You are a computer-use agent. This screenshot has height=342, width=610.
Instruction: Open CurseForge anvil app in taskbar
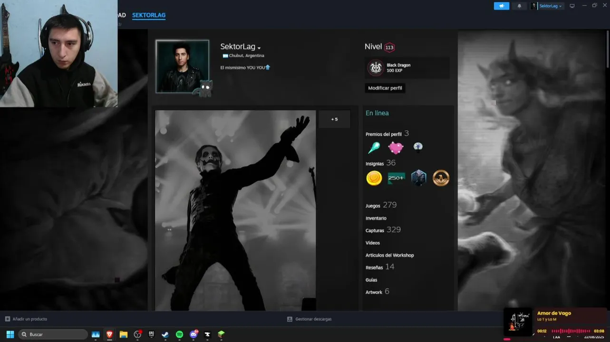[207, 334]
